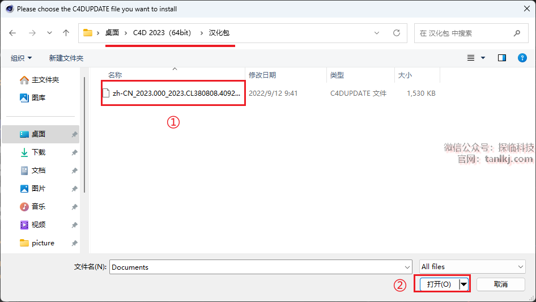Expand address bar history dropdown
The image size is (536, 302).
[377, 33]
